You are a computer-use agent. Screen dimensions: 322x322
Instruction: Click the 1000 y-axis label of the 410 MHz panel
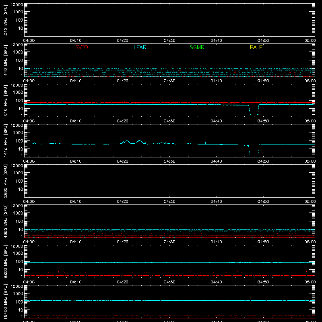18,52
